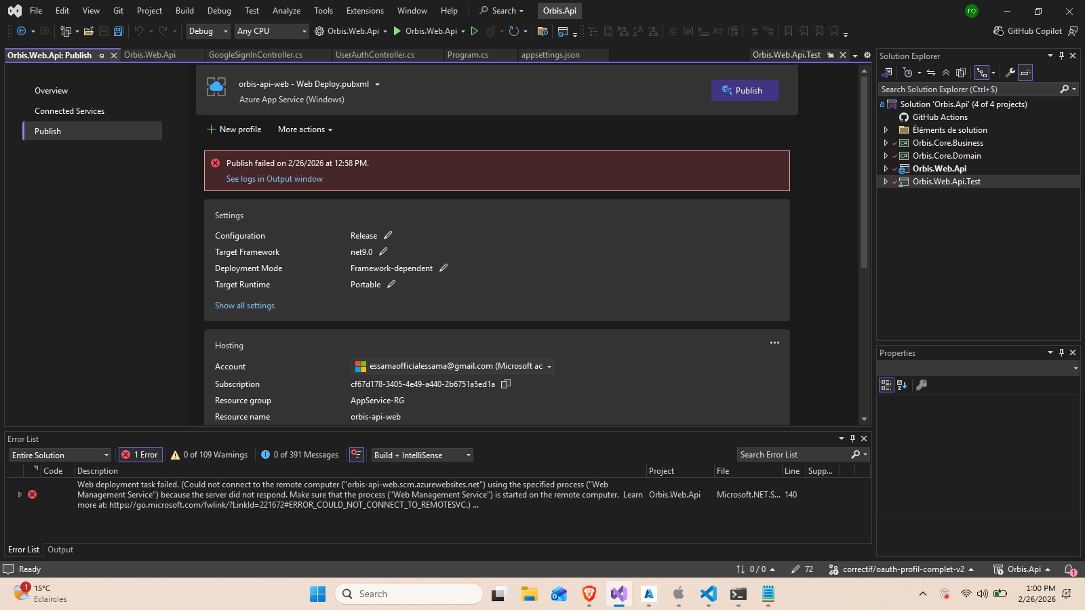Click the publish page vertical scrollbar
Viewport: 1085px width, 610px height.
(864, 172)
